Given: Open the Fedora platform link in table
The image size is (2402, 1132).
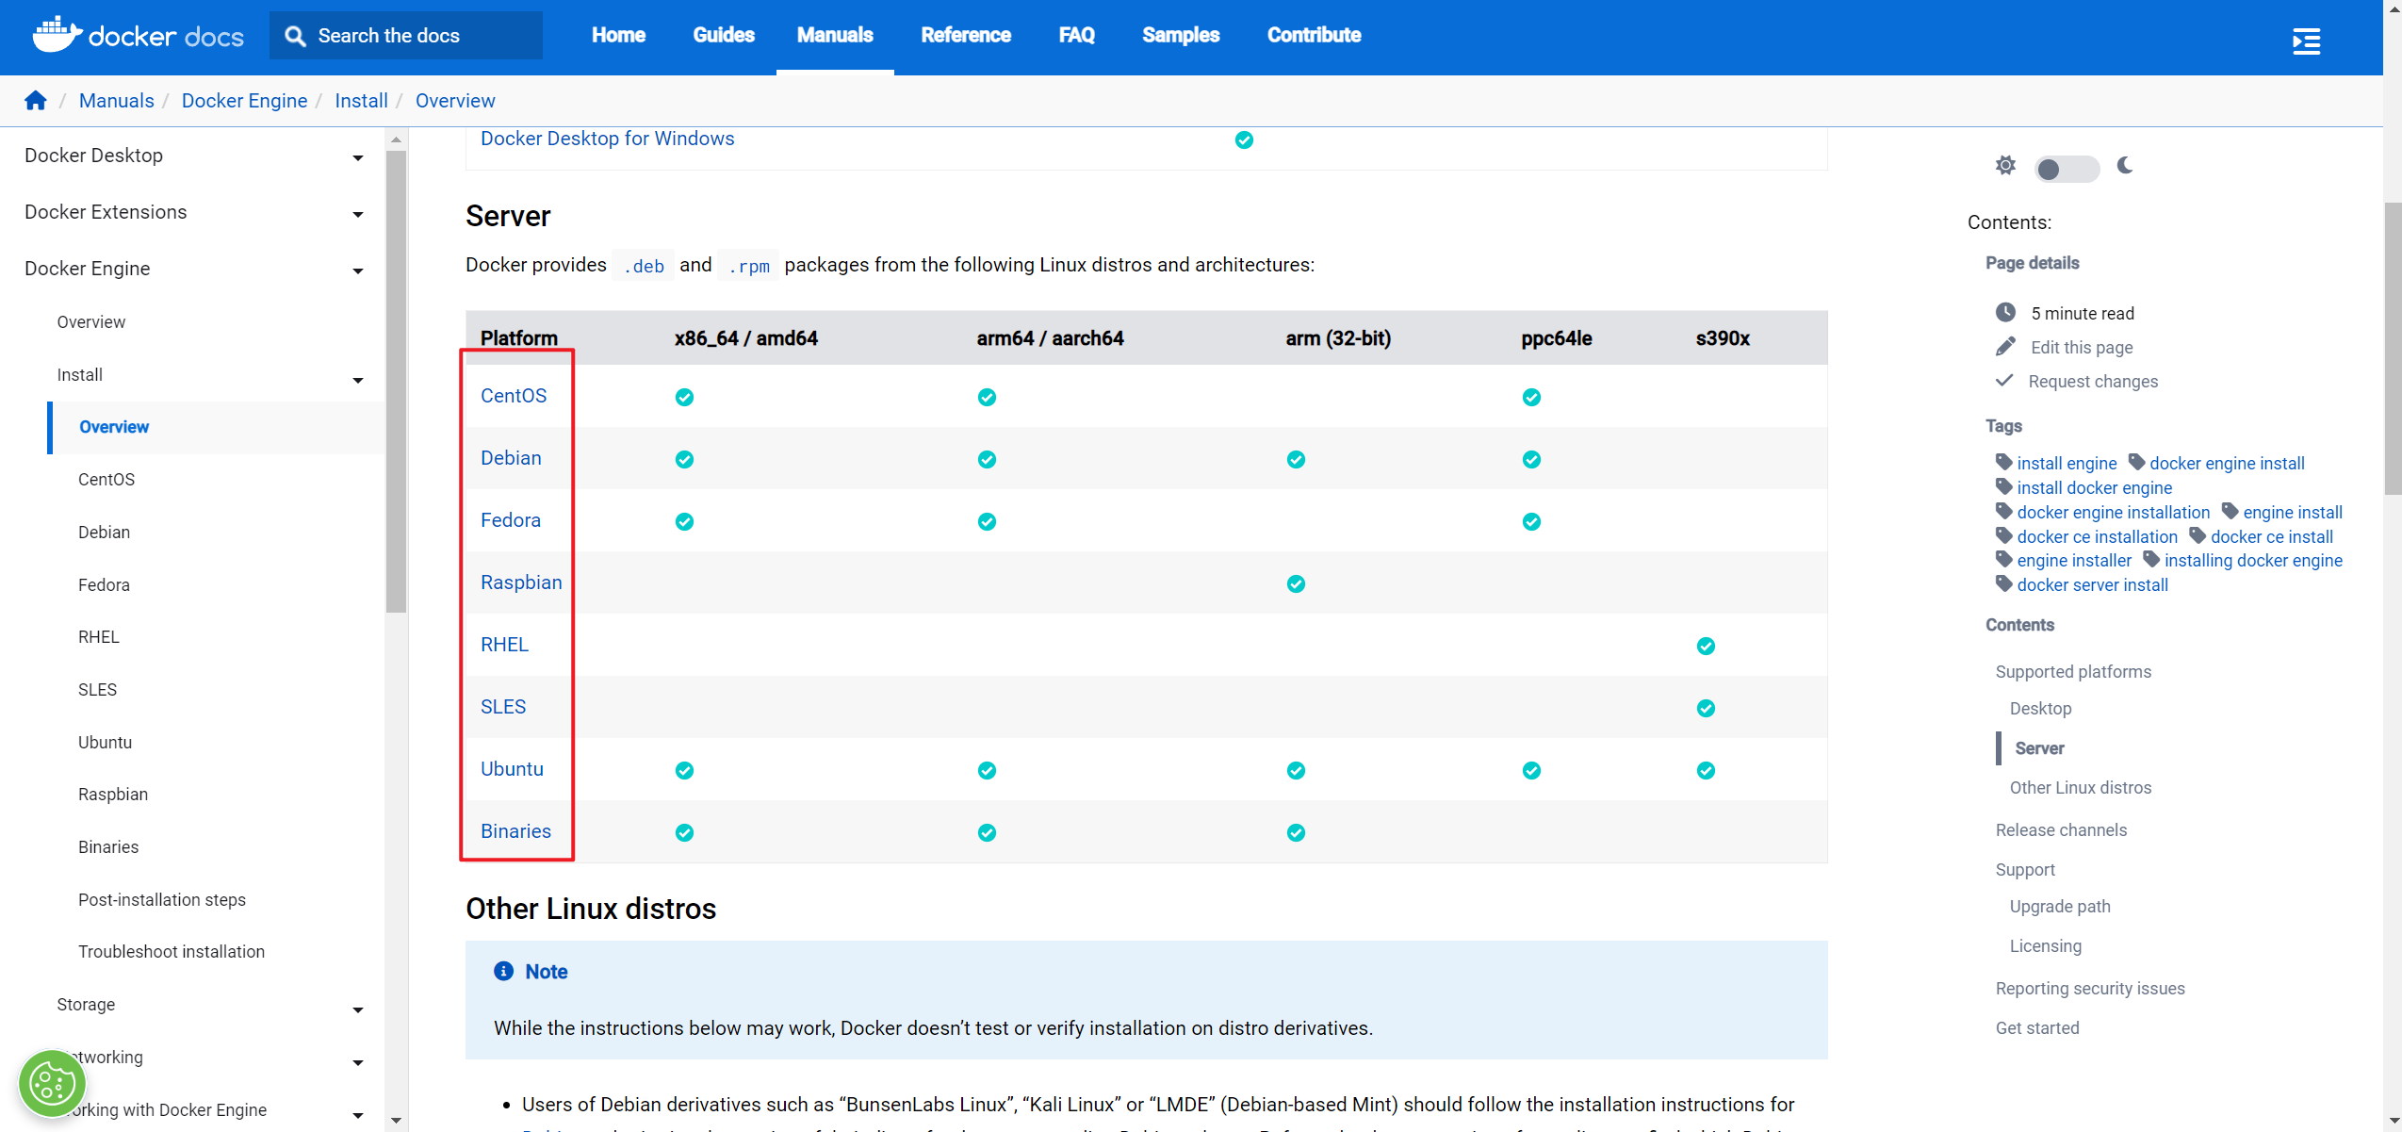Looking at the screenshot, I should point(511,520).
